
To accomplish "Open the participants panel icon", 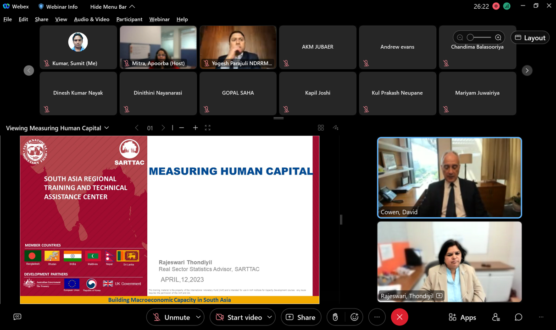I will click(x=496, y=317).
